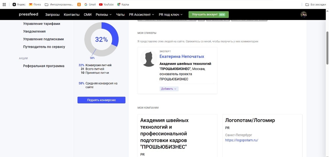329x157 pixels.
Task: Open Управление подписками in the sidebar
Action: click(x=43, y=39)
